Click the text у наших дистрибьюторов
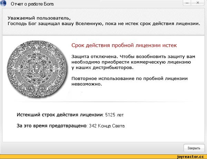Image resolution: width=207 pixels, height=159 pixels. coord(102,68)
